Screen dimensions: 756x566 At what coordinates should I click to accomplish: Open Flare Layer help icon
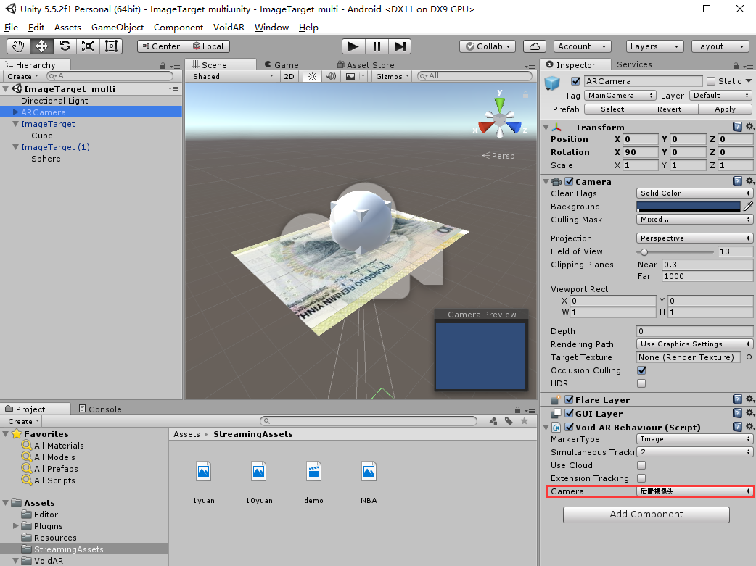737,399
